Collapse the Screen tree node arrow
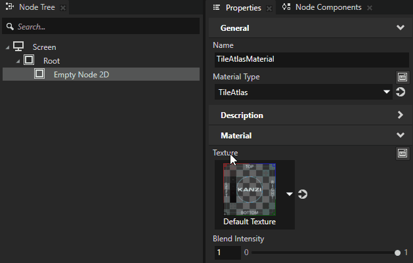This screenshot has height=263, width=413. click(7, 48)
